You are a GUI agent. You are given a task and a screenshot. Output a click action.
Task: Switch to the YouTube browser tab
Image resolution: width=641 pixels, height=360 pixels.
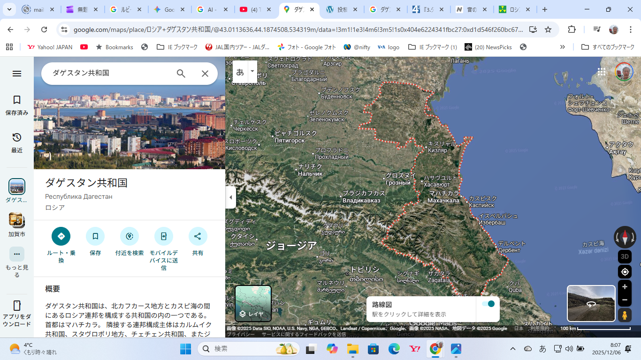click(257, 9)
